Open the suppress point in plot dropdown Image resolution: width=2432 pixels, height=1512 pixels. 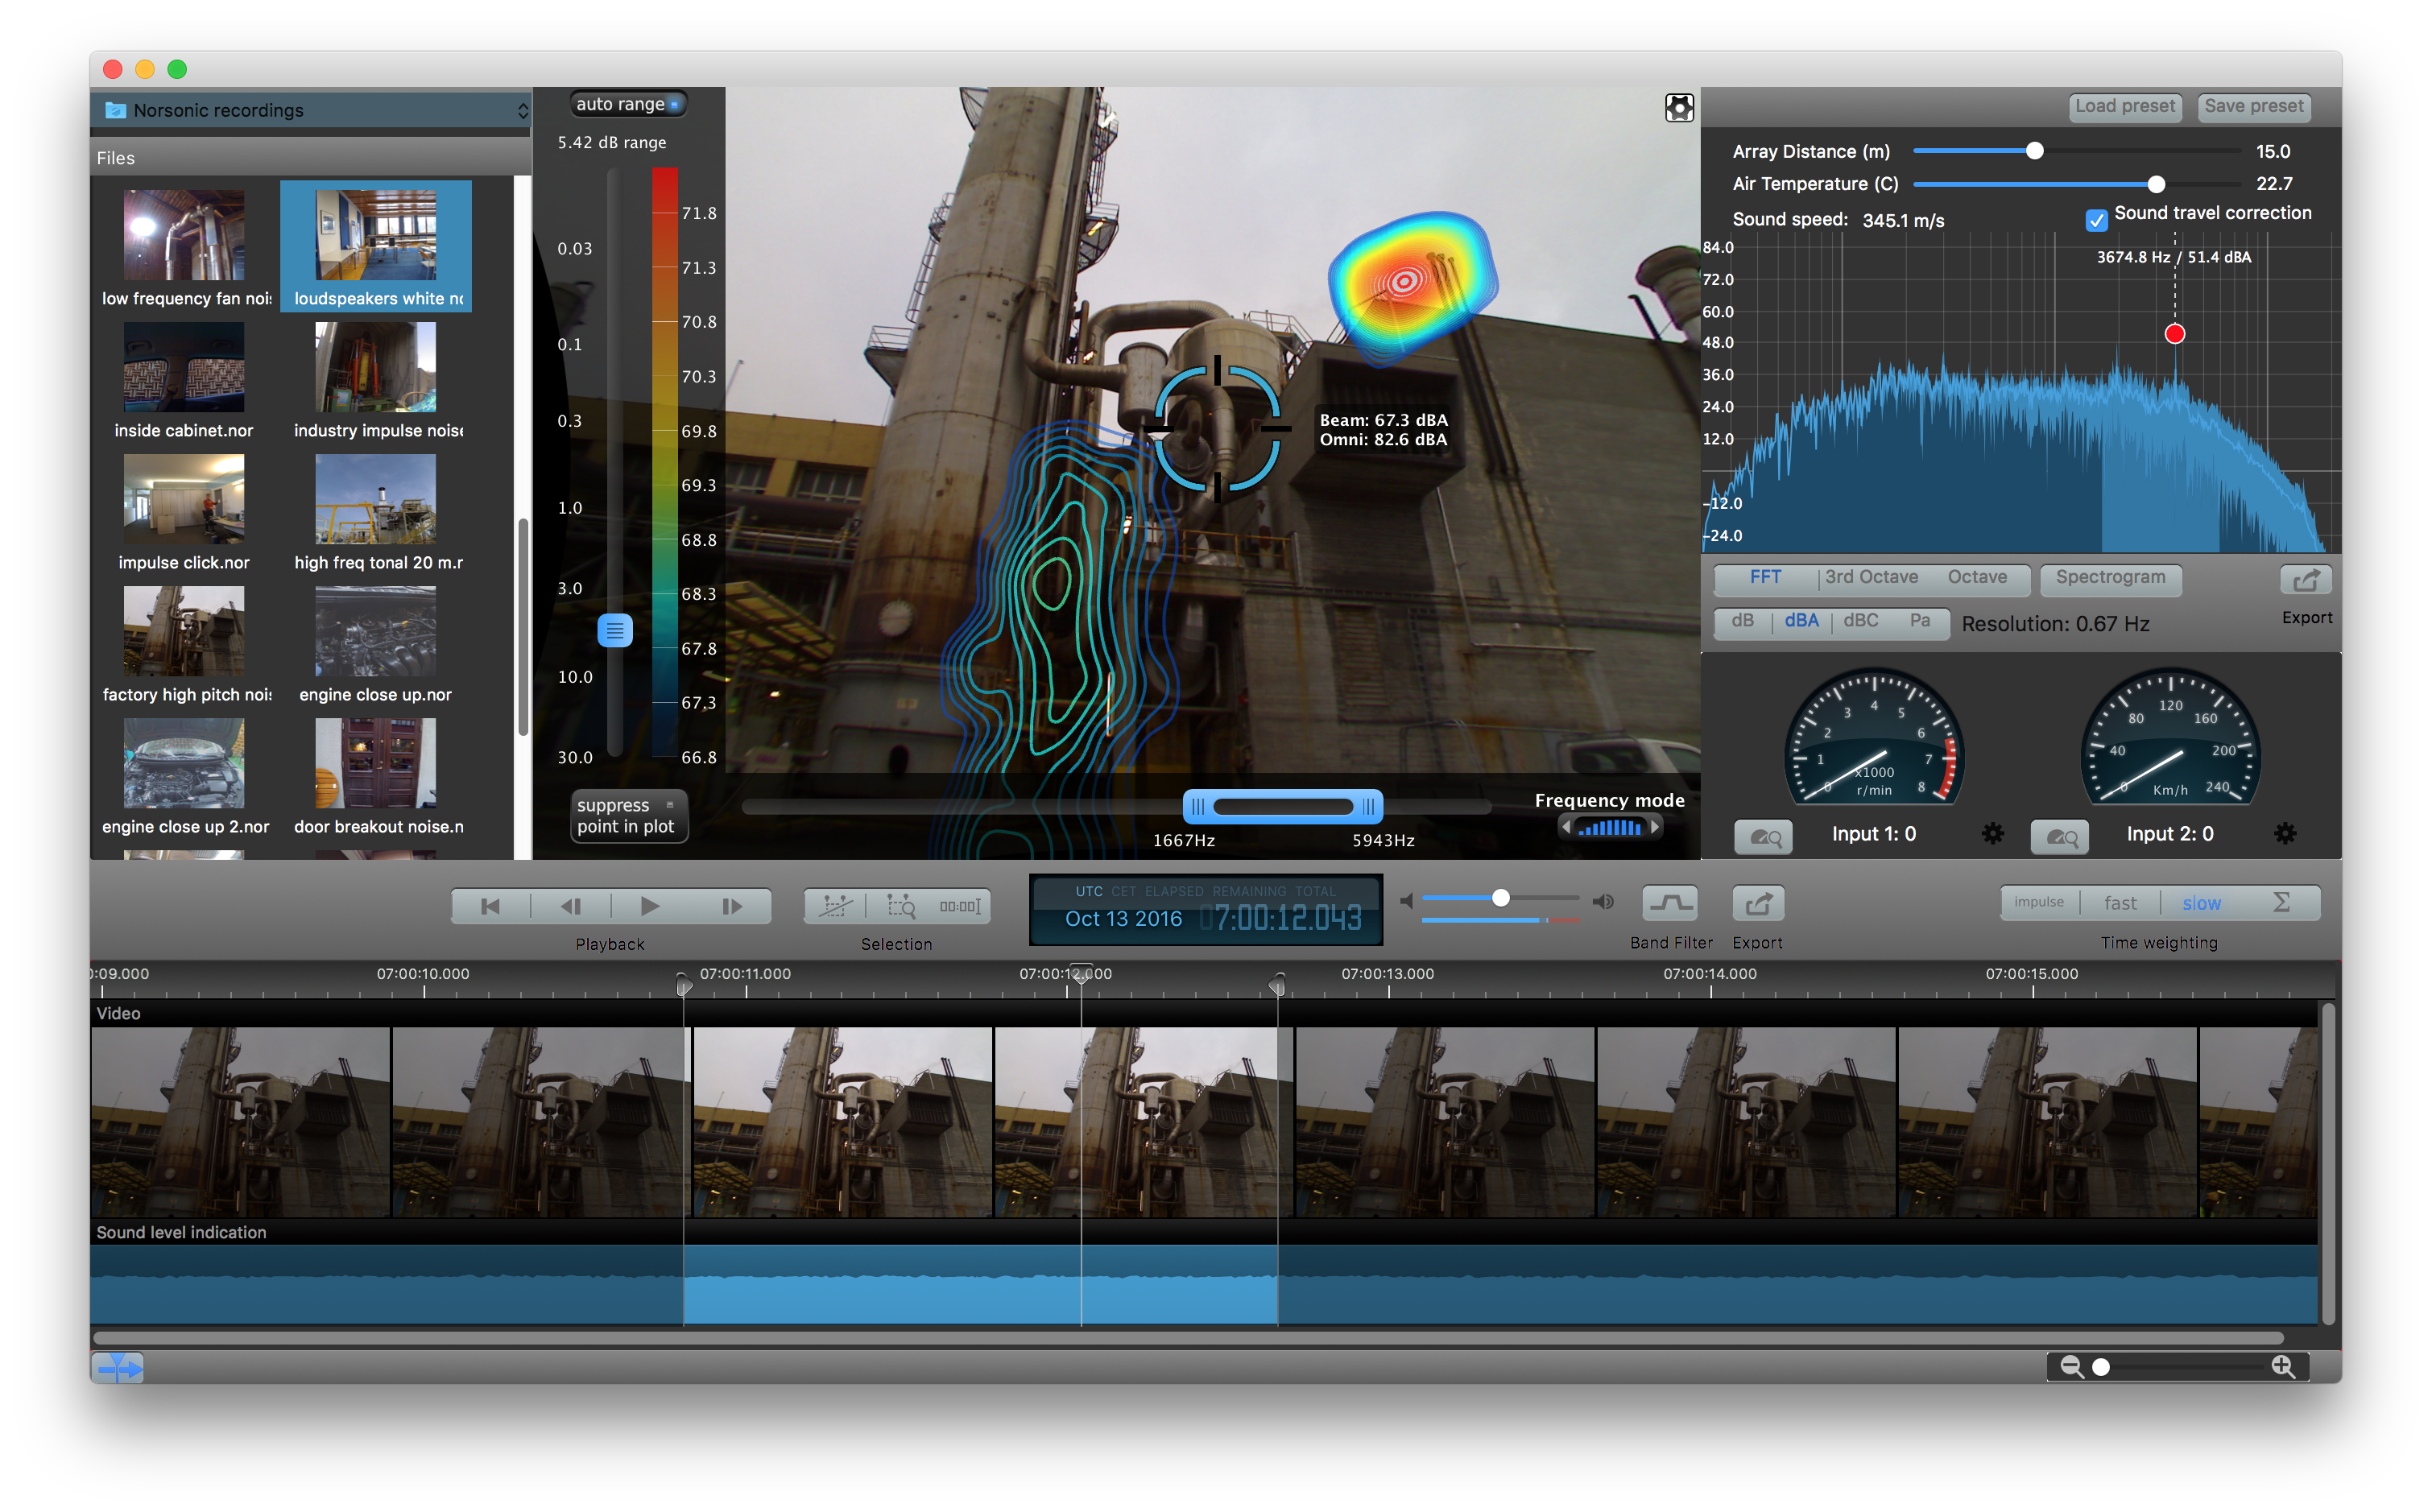(628, 816)
